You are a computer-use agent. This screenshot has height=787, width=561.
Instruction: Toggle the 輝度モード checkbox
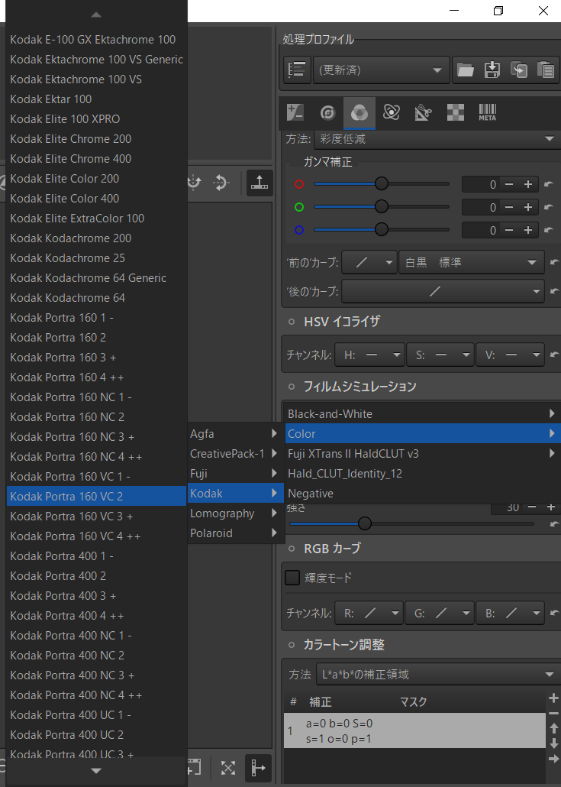point(292,578)
